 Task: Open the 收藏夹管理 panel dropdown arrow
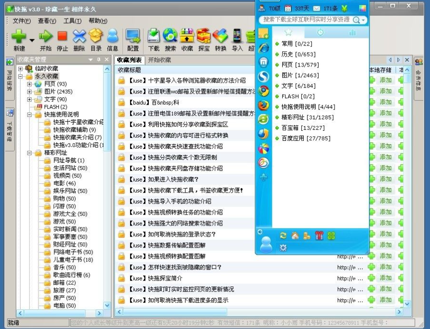[x=91, y=59]
